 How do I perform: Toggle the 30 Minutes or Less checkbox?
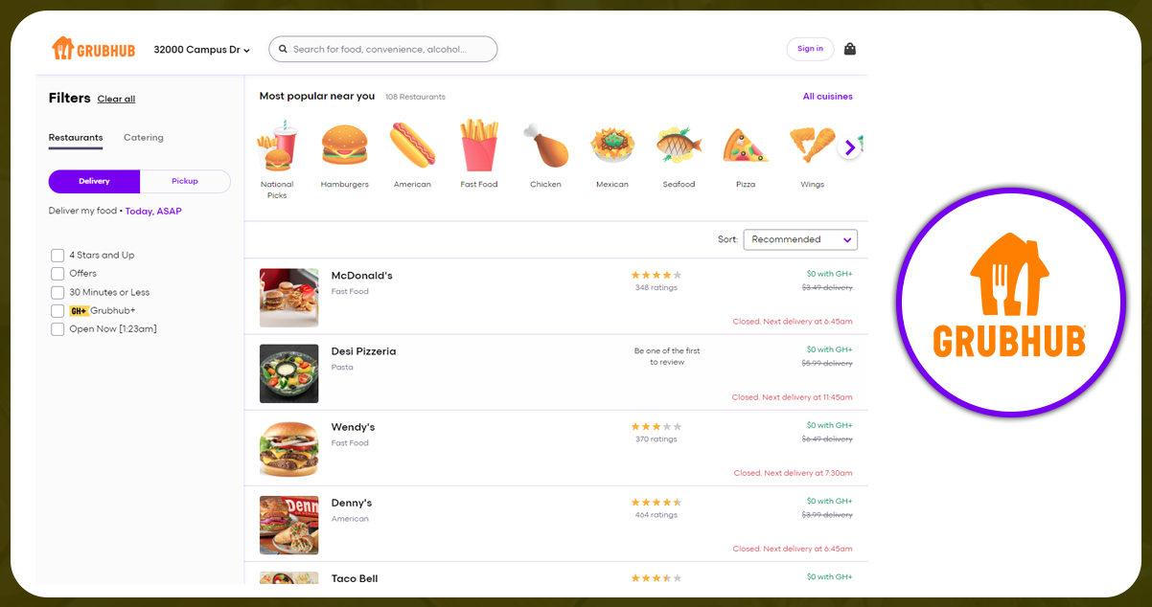58,292
